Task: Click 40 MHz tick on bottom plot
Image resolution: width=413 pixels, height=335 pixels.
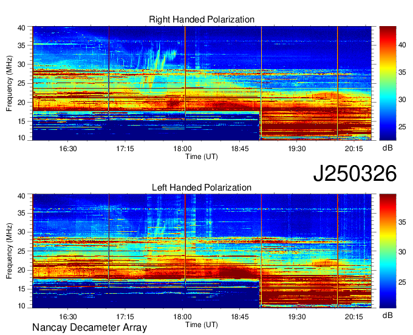Action: click(x=21, y=195)
